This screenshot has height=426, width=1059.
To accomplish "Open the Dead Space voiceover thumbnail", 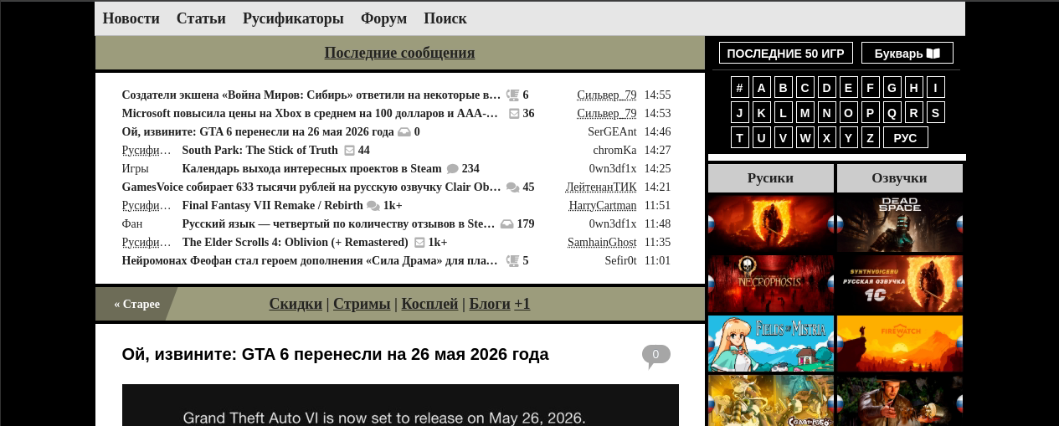I will (899, 223).
